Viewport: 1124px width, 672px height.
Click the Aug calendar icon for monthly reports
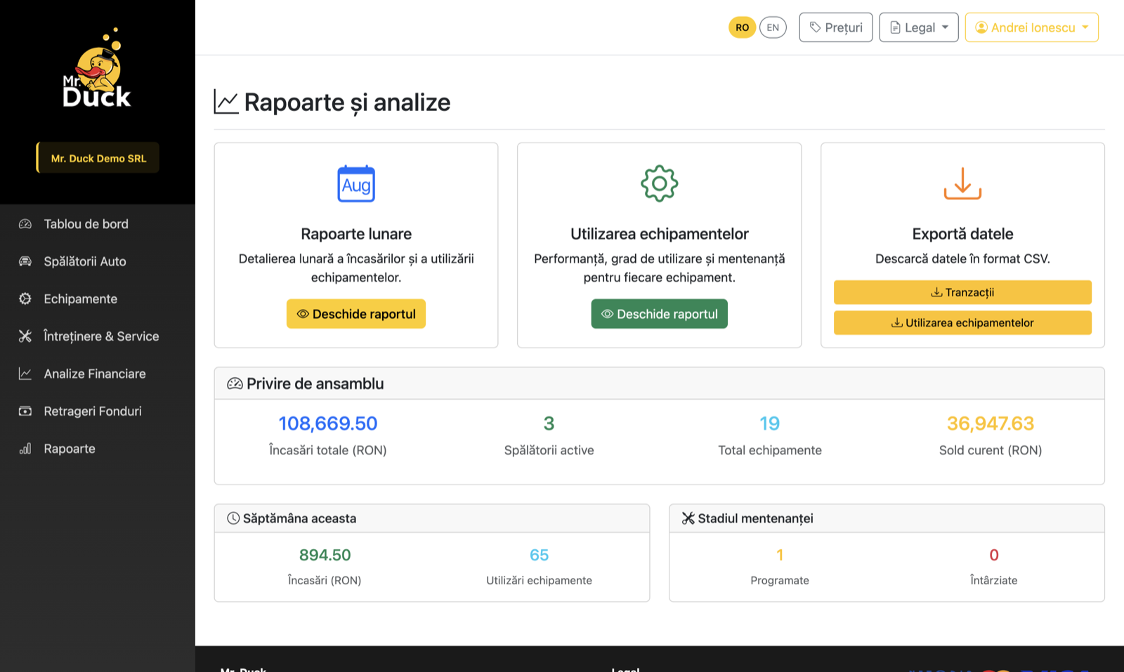(x=356, y=184)
